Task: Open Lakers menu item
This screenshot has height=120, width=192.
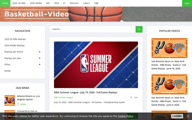Action: point(86,3)
